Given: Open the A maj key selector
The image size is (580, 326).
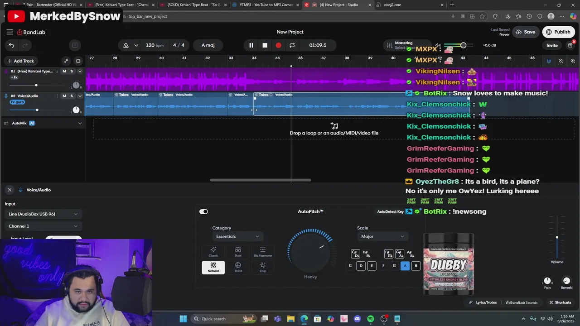Looking at the screenshot, I should pos(208,45).
